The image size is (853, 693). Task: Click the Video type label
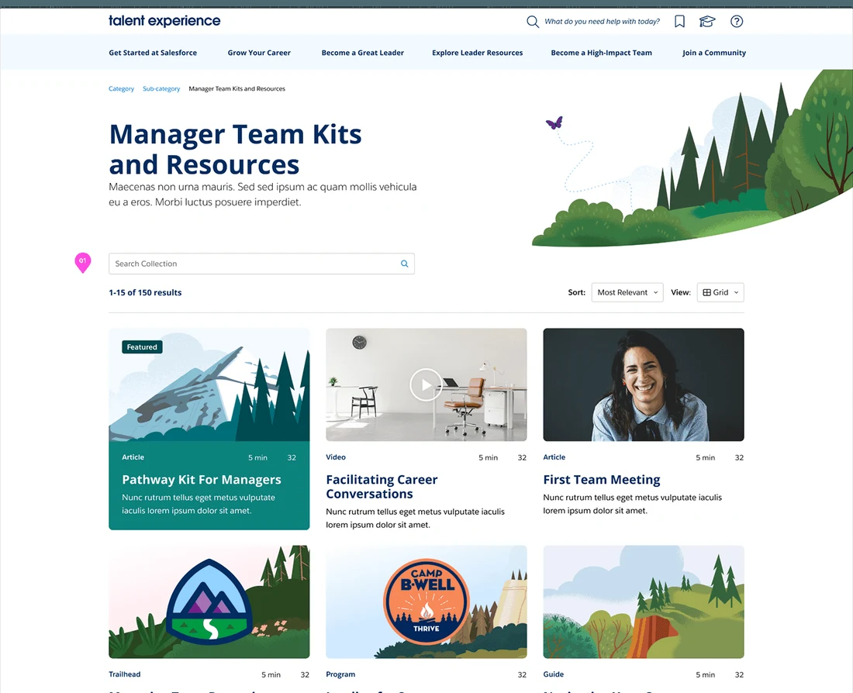336,457
